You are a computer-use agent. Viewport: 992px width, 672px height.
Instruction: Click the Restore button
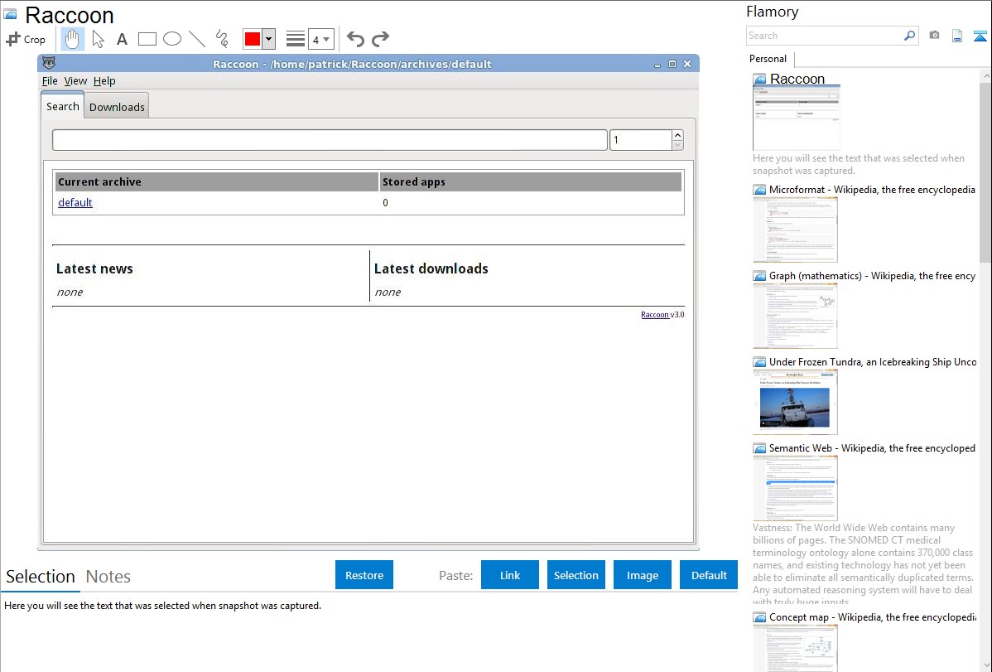[x=364, y=575]
